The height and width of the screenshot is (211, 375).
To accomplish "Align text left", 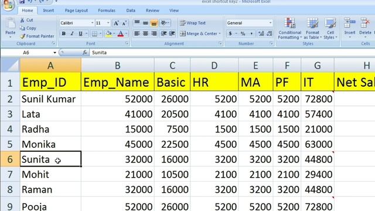I will (137, 33).
